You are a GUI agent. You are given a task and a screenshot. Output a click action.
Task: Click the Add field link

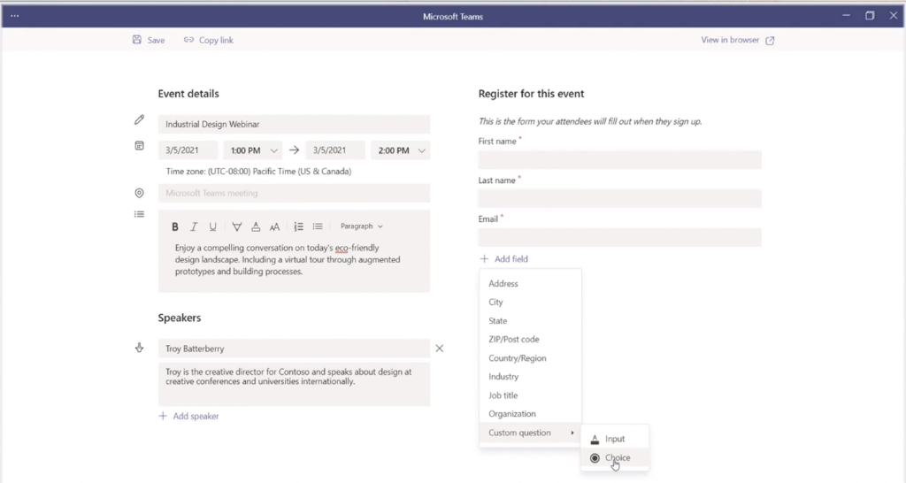click(511, 259)
